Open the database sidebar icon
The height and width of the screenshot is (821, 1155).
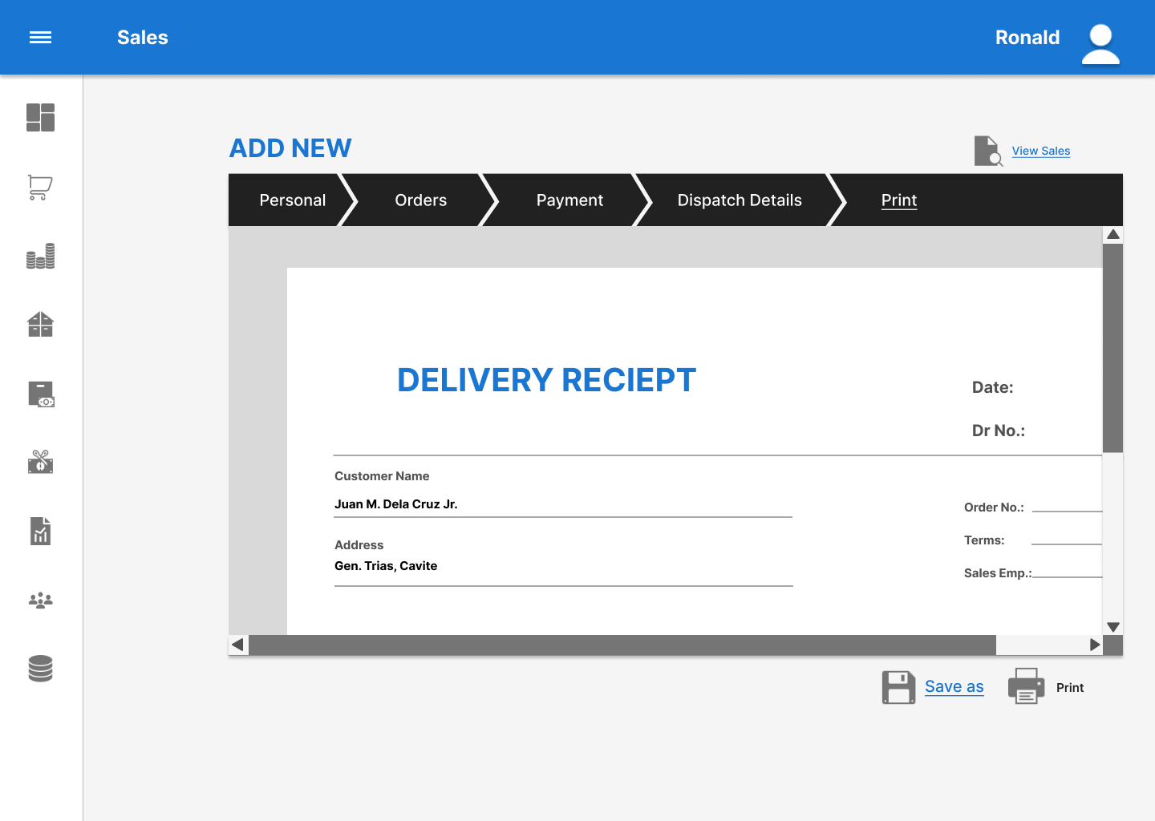40,669
